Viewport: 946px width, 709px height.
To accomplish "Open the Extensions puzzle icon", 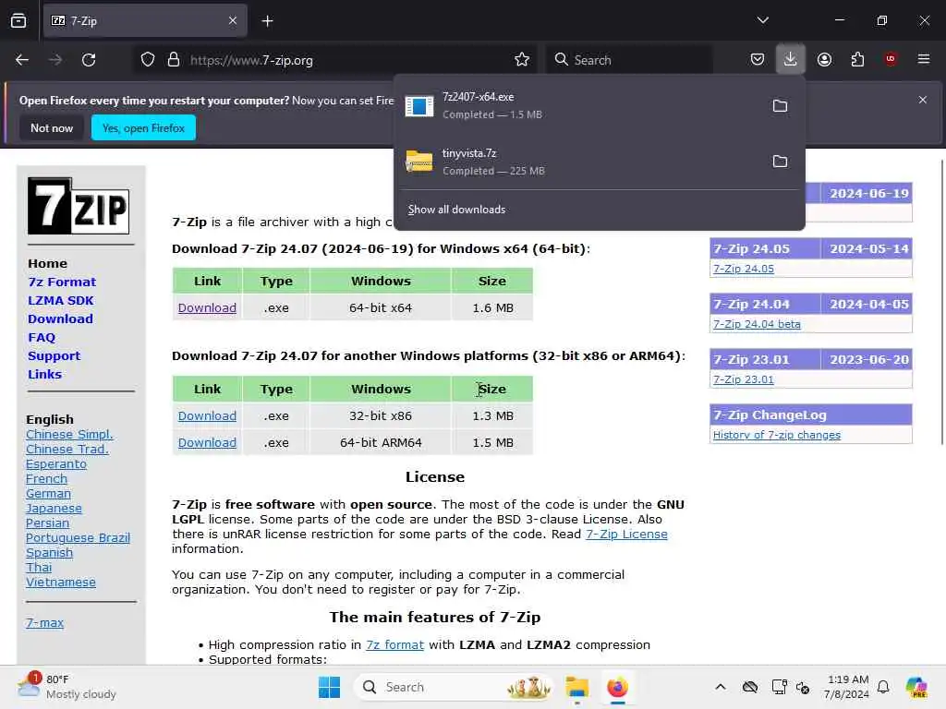I will coord(857,59).
